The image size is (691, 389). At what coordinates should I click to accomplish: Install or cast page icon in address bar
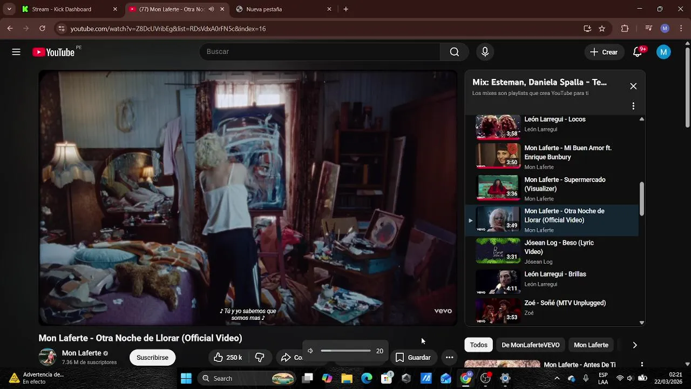[x=587, y=29]
